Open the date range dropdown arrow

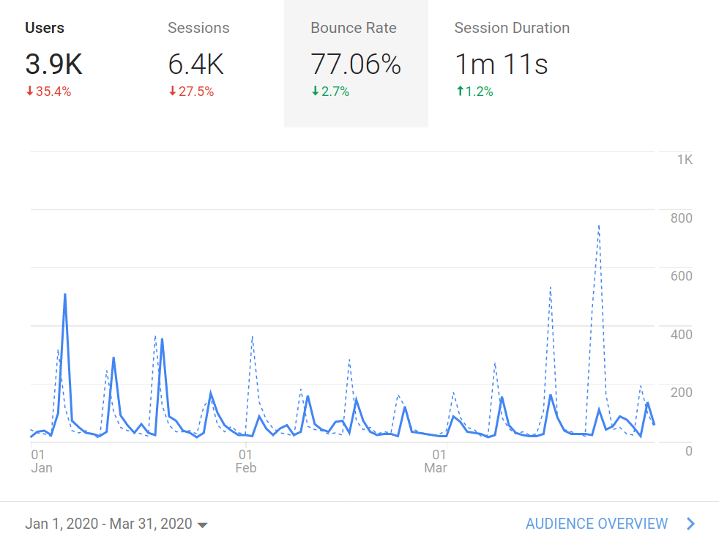click(x=202, y=525)
